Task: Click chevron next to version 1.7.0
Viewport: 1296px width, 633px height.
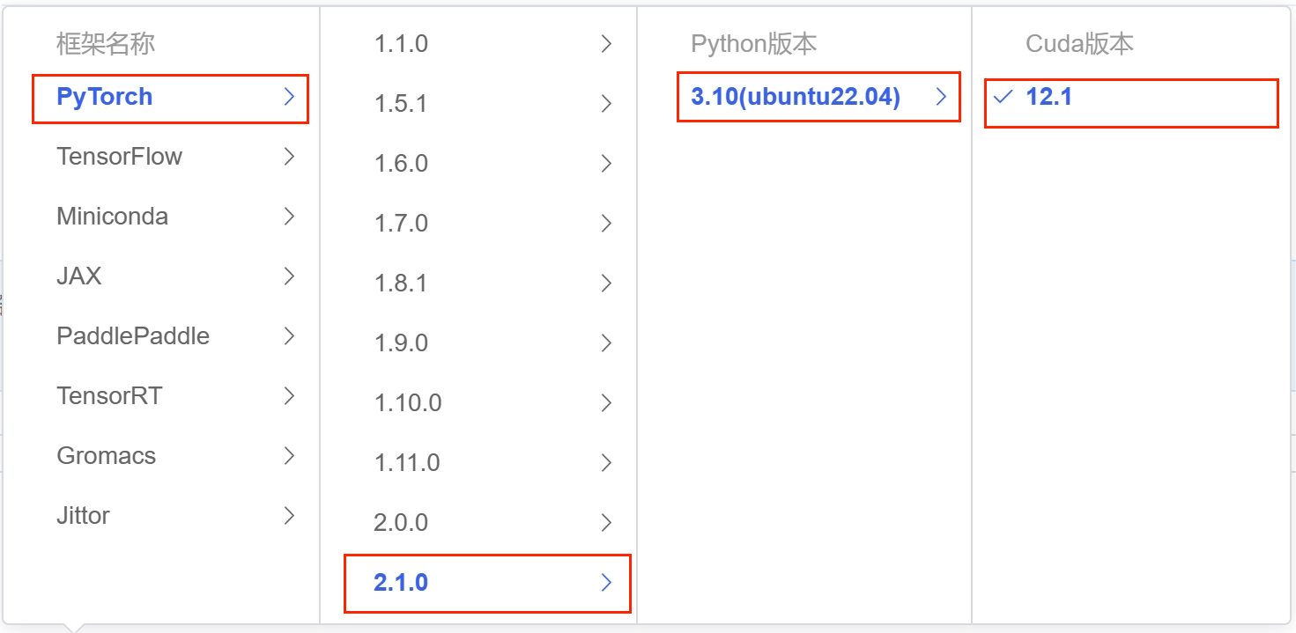Action: (x=606, y=224)
